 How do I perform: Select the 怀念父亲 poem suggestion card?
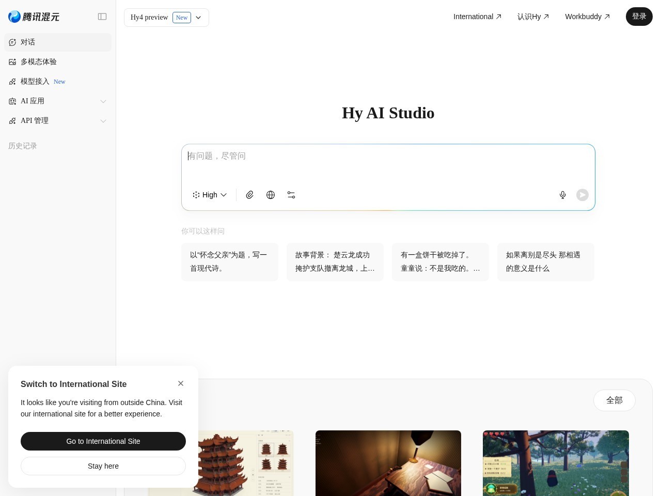pos(230,262)
